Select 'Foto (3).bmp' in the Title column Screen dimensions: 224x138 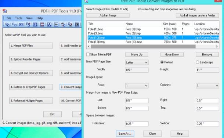click(96, 33)
